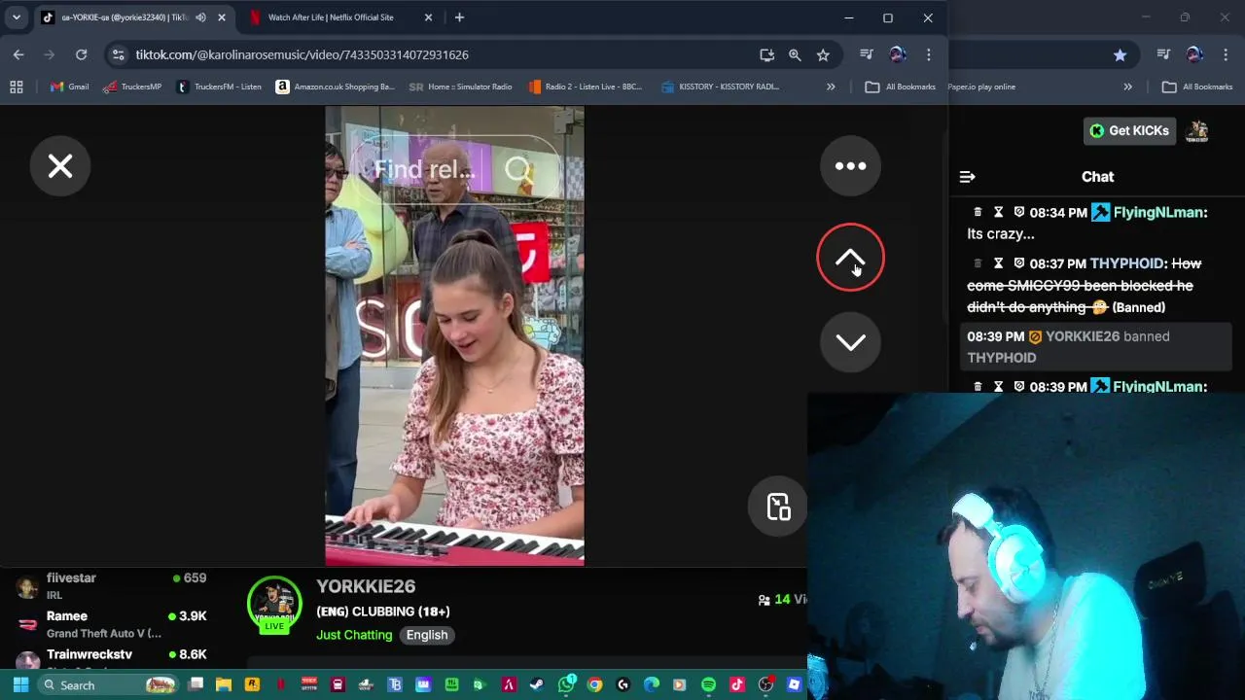Open Microsoft Edge from the taskbar
This screenshot has width=1245, height=700.
click(652, 684)
